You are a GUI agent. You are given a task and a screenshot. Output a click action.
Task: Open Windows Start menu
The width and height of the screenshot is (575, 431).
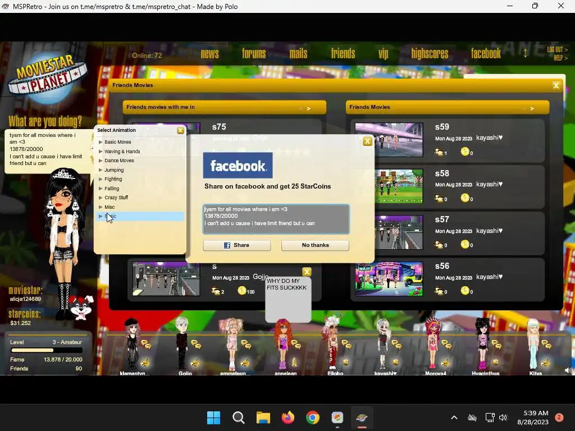[x=213, y=418]
